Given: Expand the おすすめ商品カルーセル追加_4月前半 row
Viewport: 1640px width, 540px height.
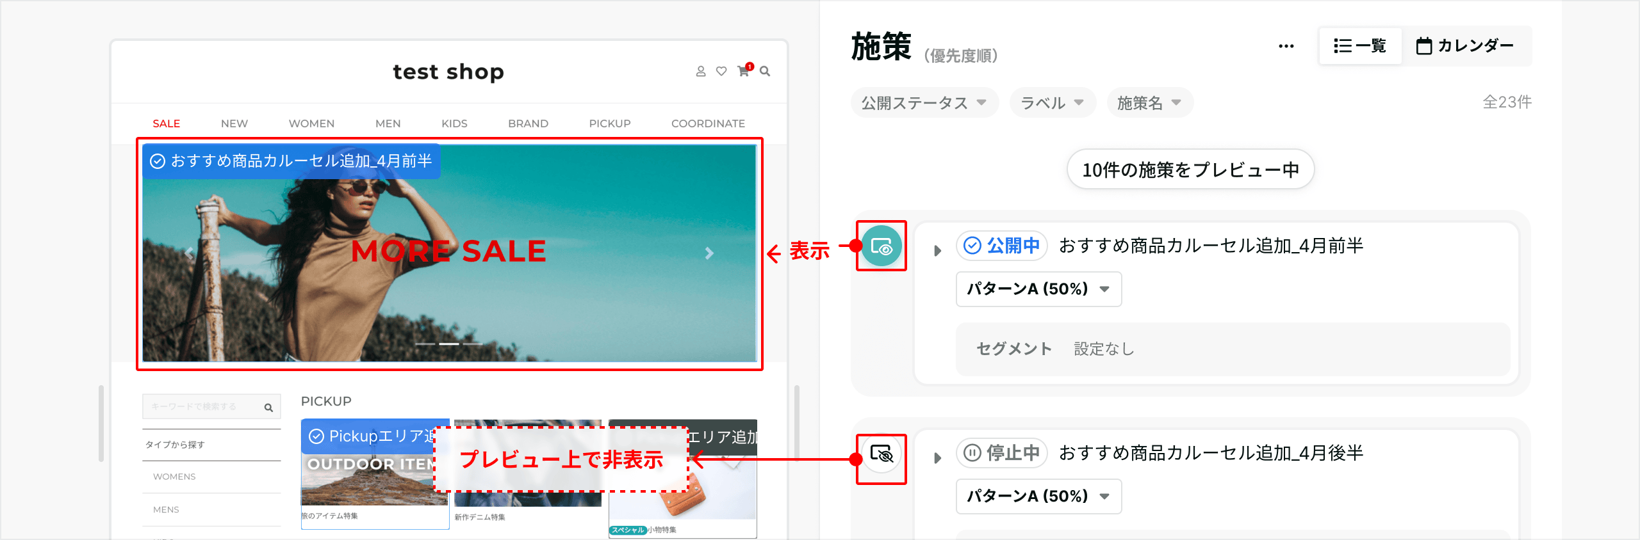Looking at the screenshot, I should (x=937, y=250).
